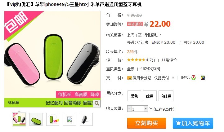
Task: Select the single green headset thumbnail
Action: 36,119
